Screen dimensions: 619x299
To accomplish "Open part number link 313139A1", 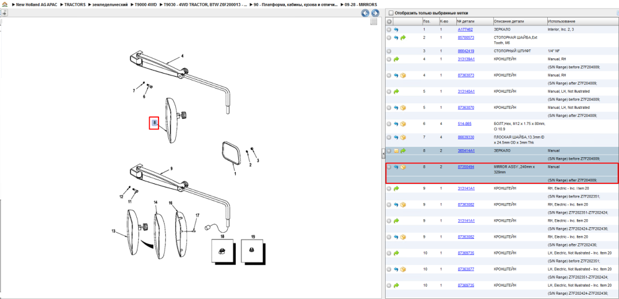I will (466, 59).
